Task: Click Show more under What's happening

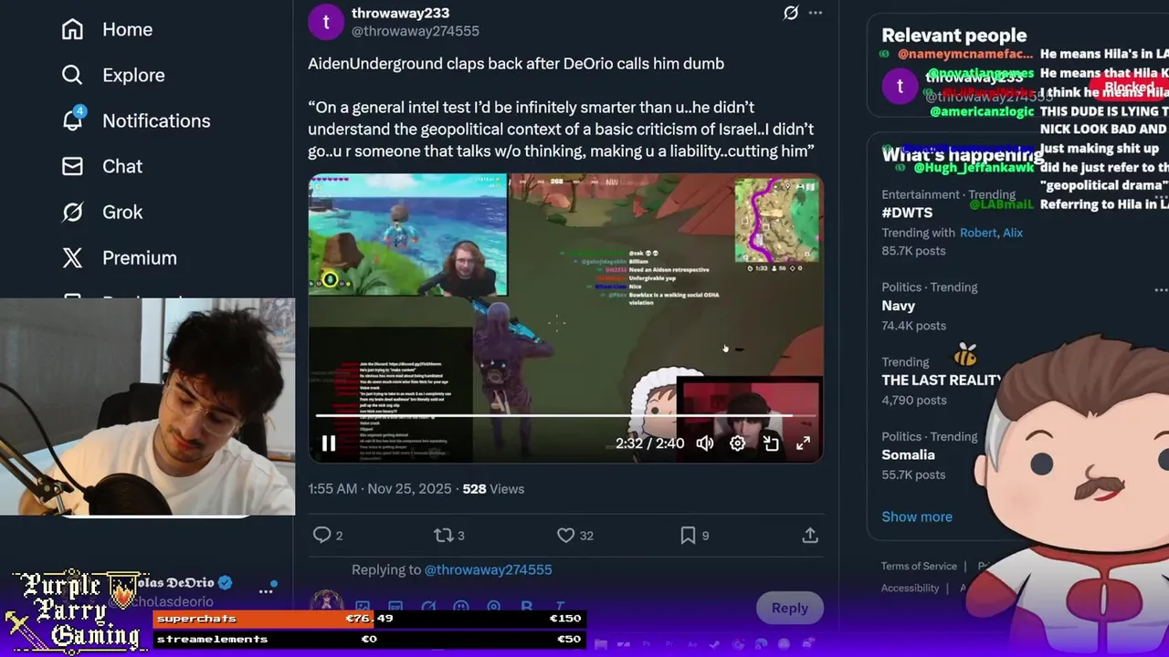Action: click(x=917, y=516)
